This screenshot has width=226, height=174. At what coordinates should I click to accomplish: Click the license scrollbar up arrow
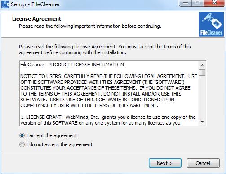(202, 65)
